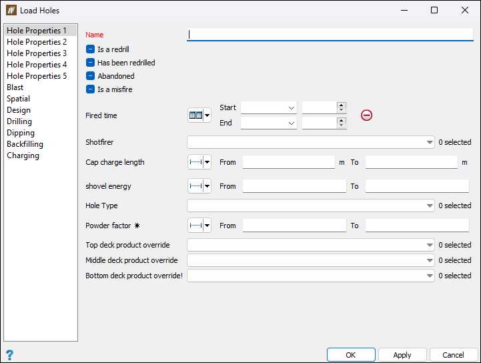Click the shovel energy range mode icon
This screenshot has width=481, height=363.
199,186
